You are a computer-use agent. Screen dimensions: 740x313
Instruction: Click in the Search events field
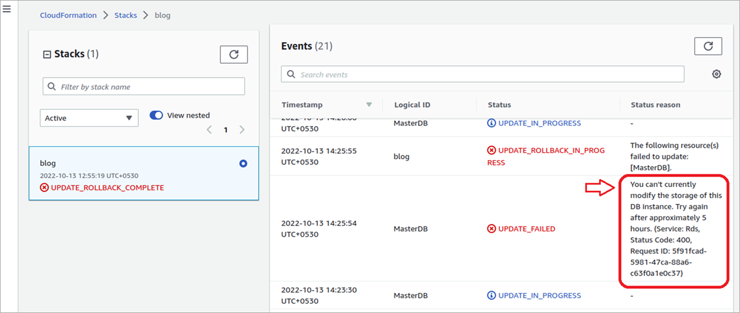483,74
